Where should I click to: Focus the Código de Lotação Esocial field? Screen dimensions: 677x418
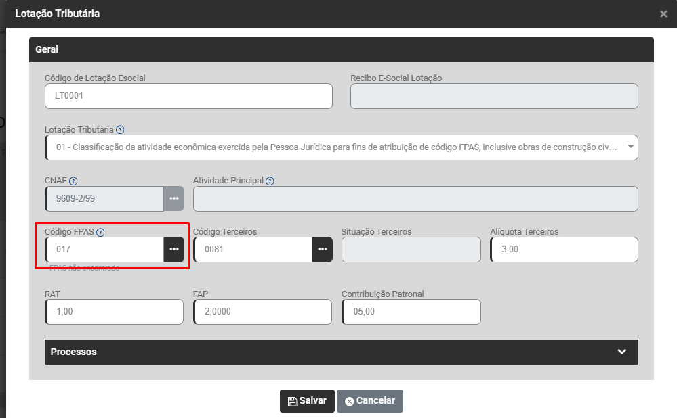coord(188,96)
